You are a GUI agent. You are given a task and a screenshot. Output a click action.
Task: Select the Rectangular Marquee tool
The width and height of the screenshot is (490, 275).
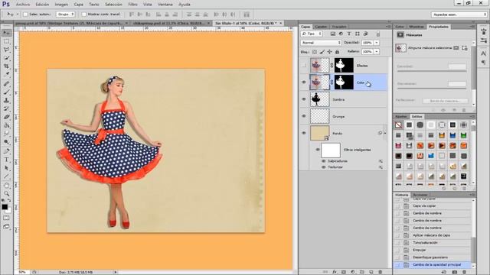pos(6,41)
